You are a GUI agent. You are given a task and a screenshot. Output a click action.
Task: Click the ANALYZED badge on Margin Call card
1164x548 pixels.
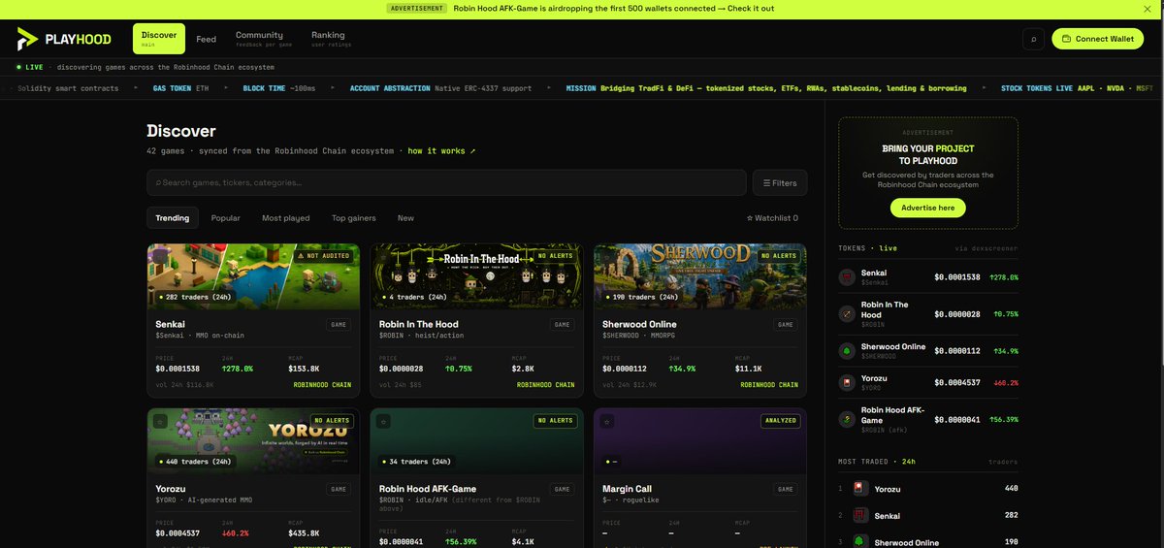coord(780,421)
